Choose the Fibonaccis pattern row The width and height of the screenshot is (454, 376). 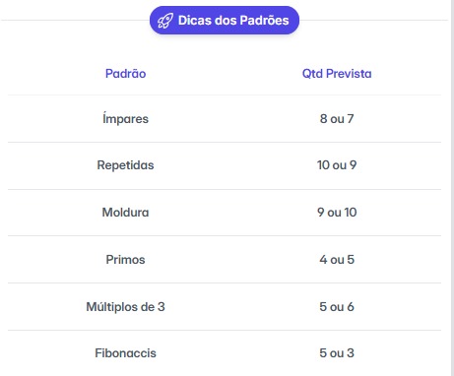(x=225, y=353)
